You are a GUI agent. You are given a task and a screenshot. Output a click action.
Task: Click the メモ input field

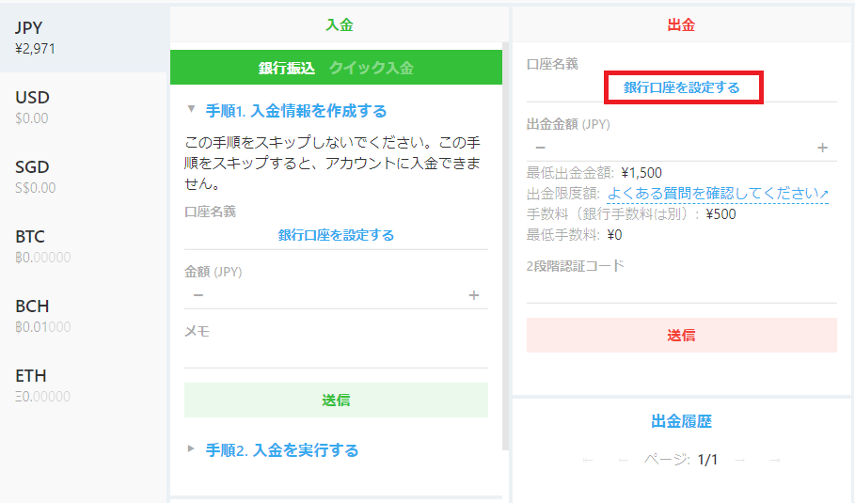click(x=336, y=354)
